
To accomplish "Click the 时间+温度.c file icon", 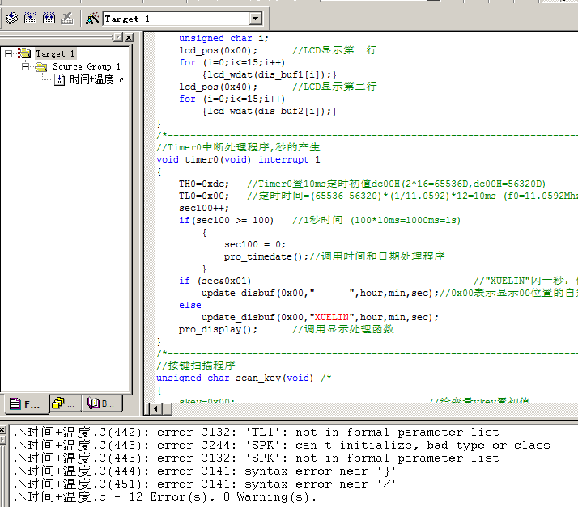I will tap(59, 79).
